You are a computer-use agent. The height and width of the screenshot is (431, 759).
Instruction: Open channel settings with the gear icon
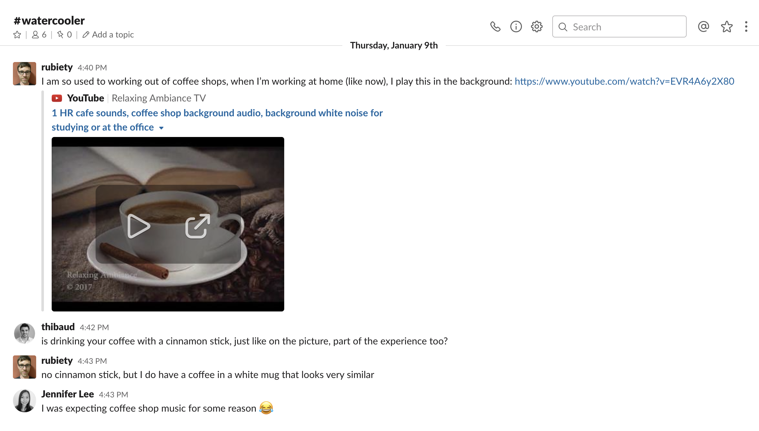click(536, 26)
